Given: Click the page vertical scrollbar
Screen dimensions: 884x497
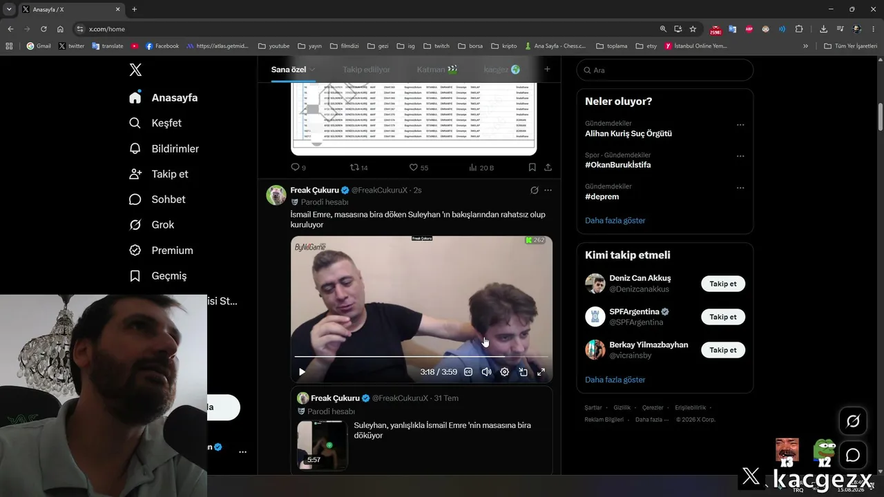Looking at the screenshot, I should coord(881,116).
